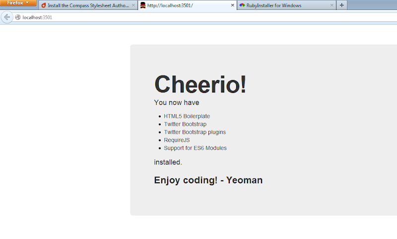Click the Cheerio! heading
The width and height of the screenshot is (397, 239).
pos(200,84)
